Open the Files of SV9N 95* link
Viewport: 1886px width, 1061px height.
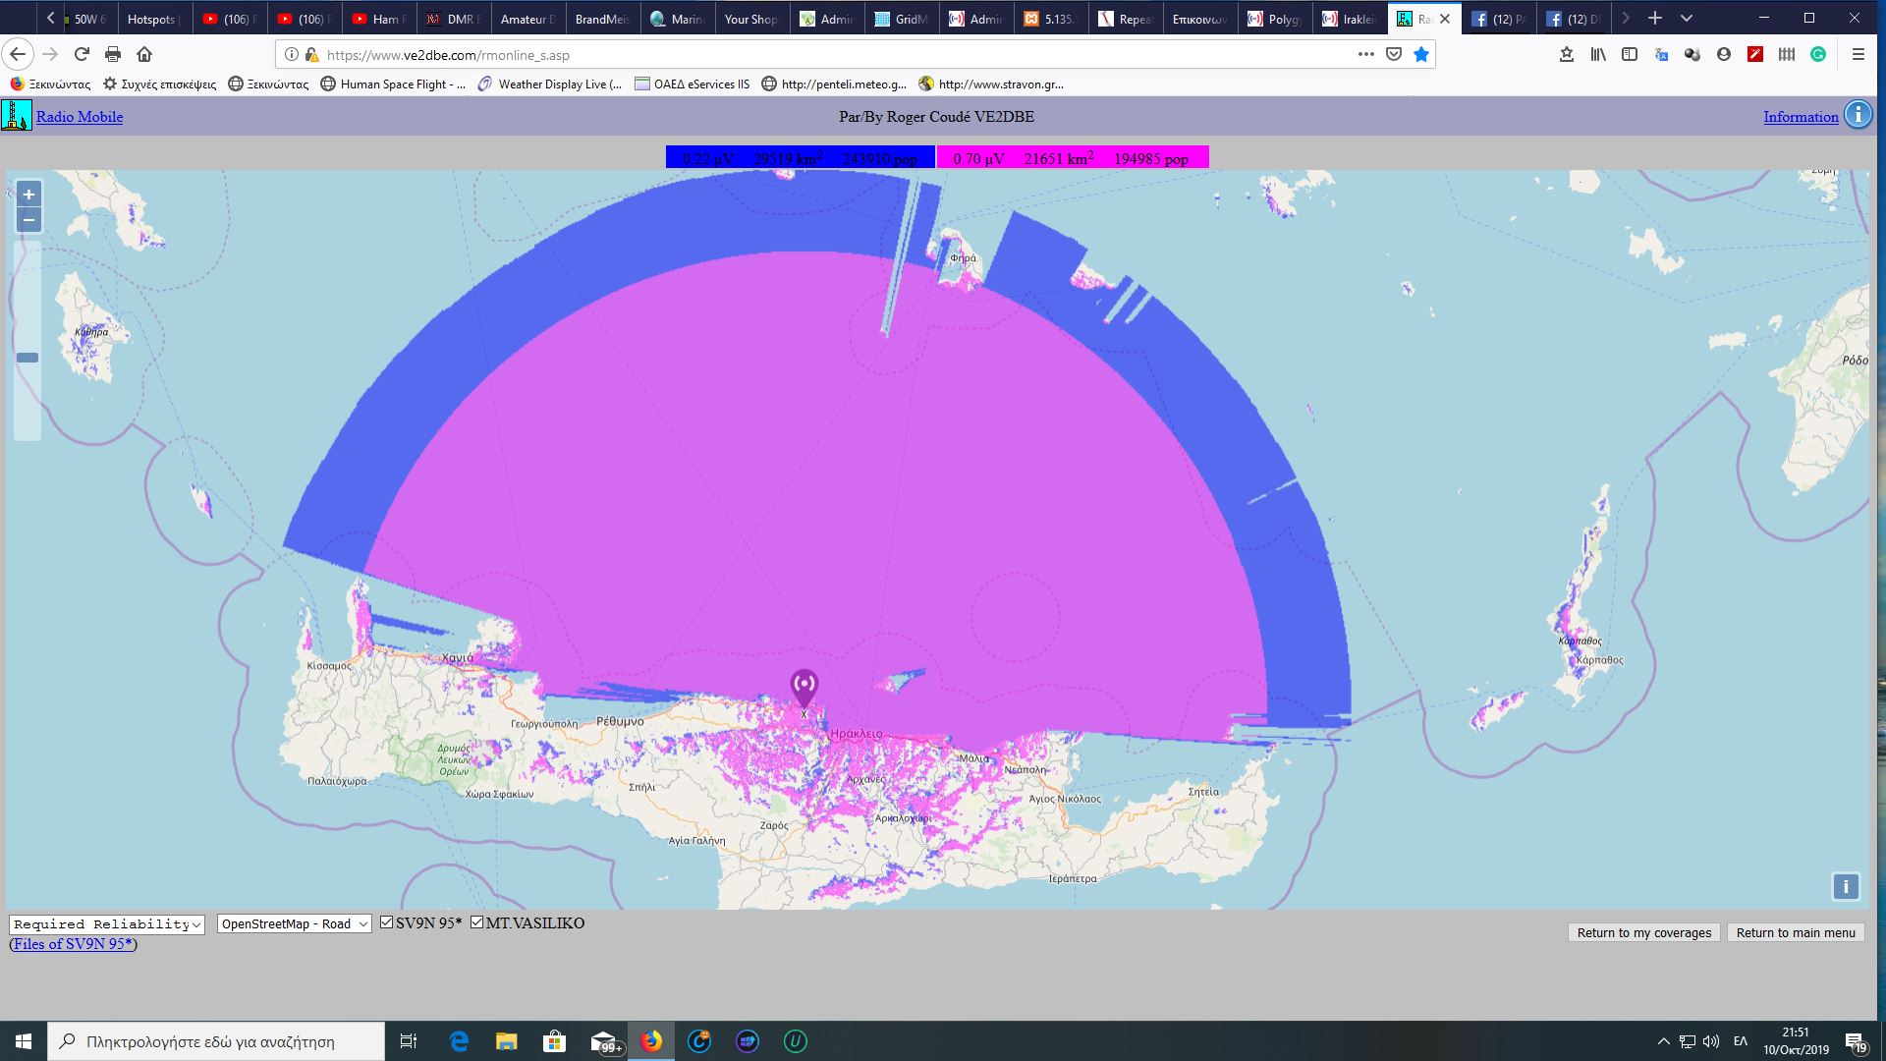click(73, 944)
